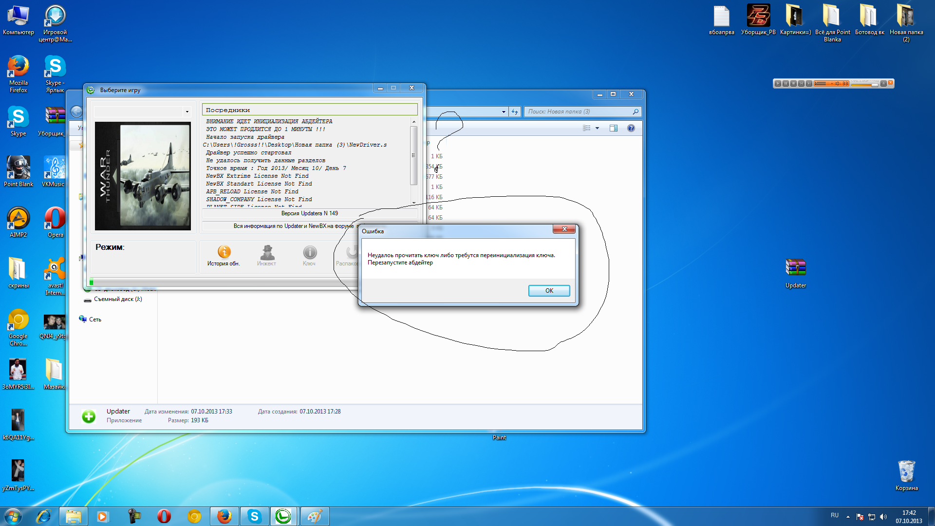Viewport: 935px width, 526px height.
Task: Select the вбоапрва file on desktop
Action: point(722,19)
